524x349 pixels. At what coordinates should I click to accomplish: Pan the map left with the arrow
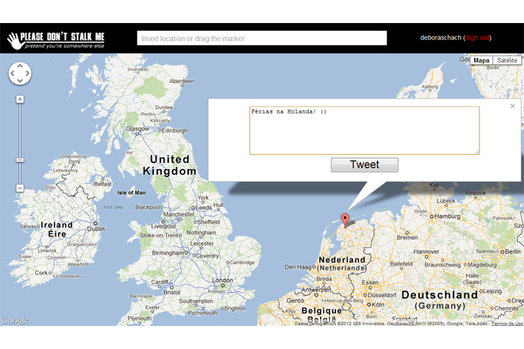pos(13,74)
